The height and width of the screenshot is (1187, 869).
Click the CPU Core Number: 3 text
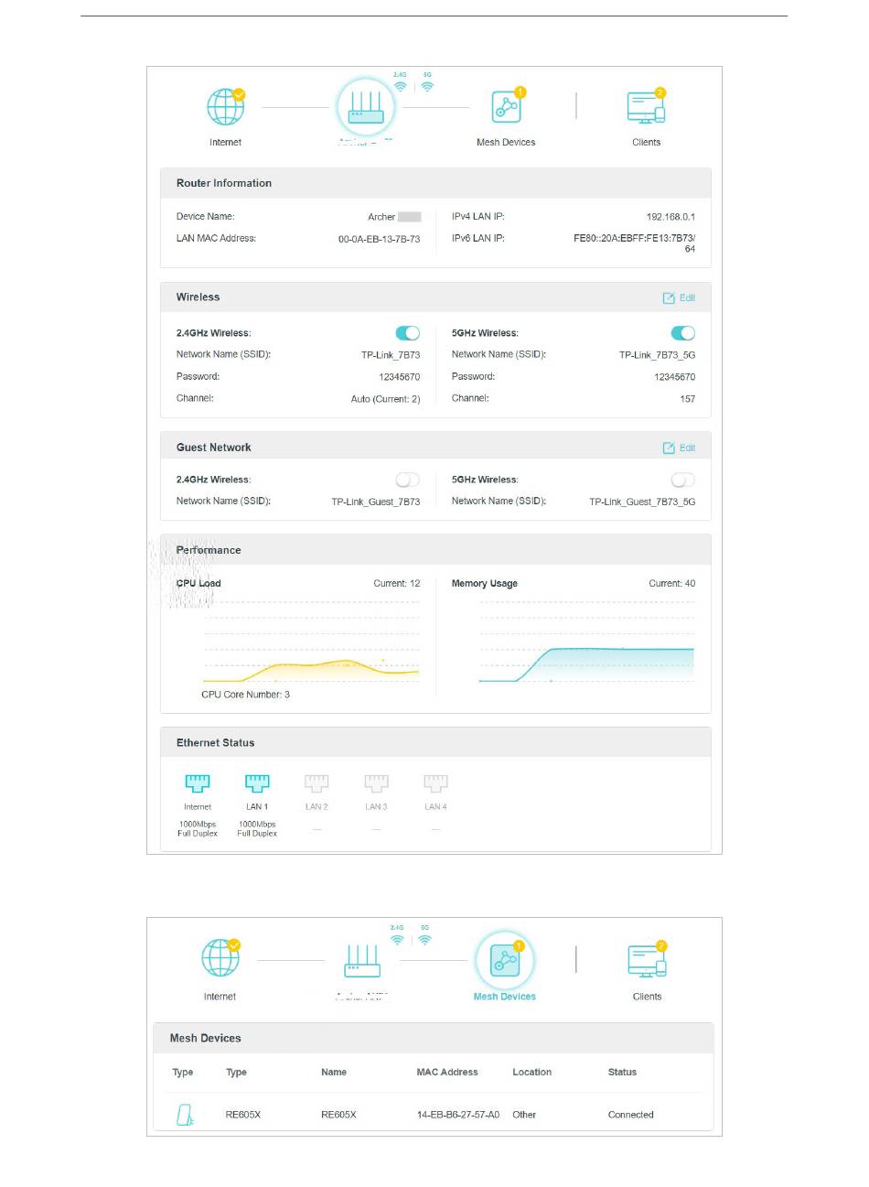coord(245,695)
